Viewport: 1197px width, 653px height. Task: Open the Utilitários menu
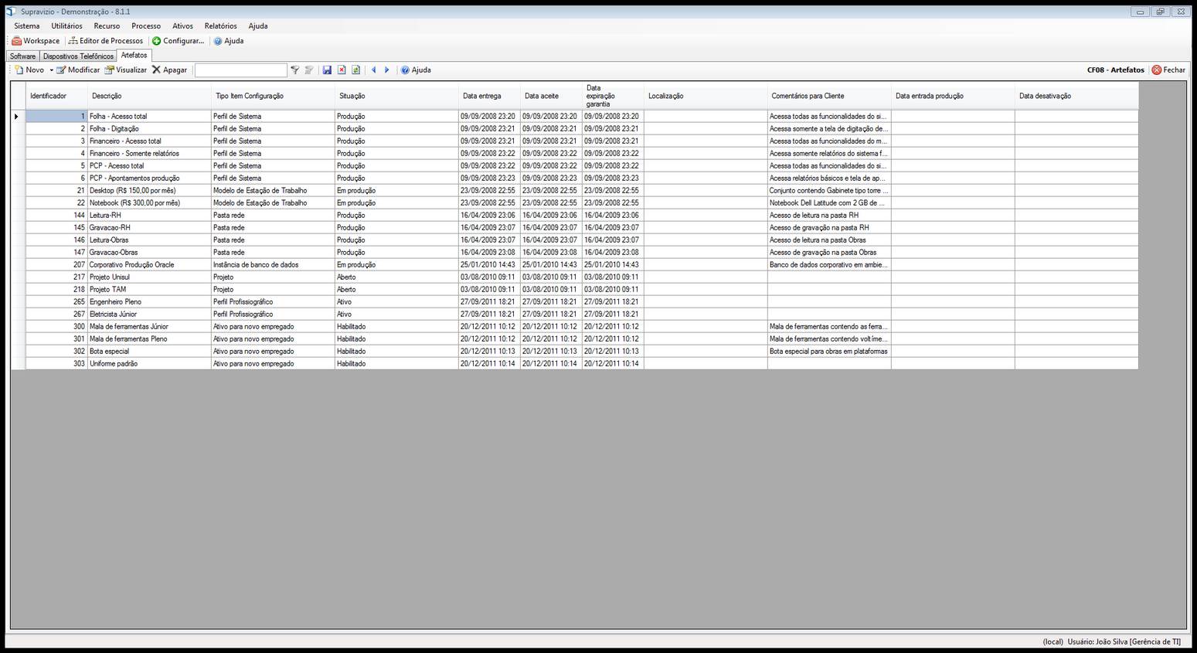66,26
